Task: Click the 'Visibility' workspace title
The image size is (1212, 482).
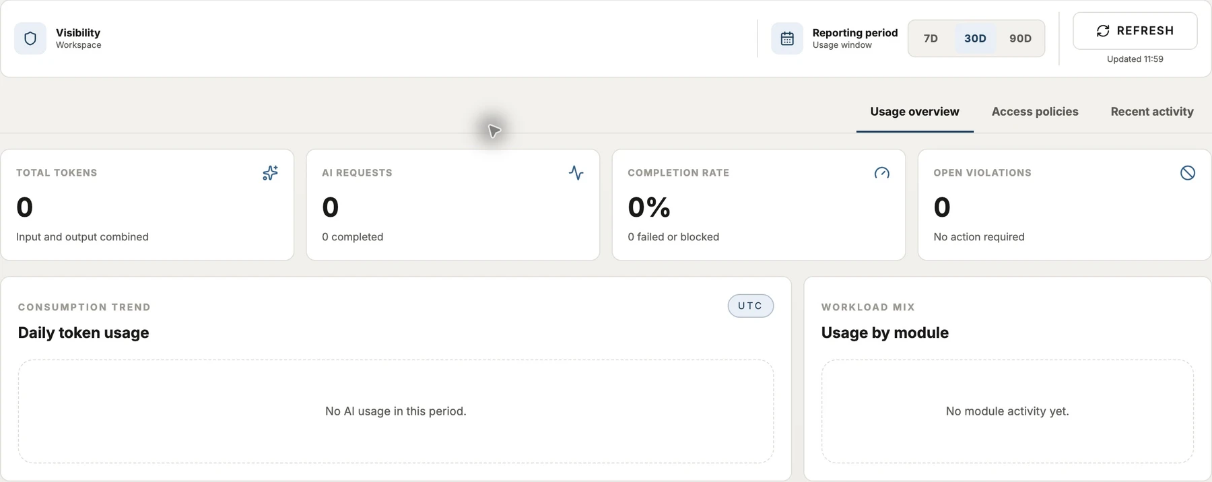Action: pos(78,32)
